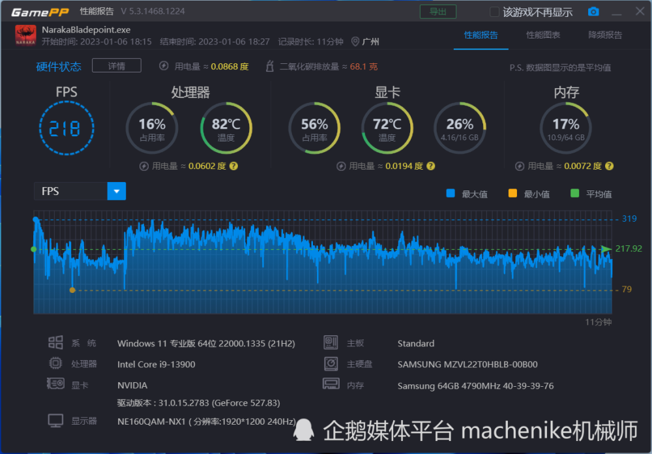Click the memory 17% gauge

click(x=566, y=128)
